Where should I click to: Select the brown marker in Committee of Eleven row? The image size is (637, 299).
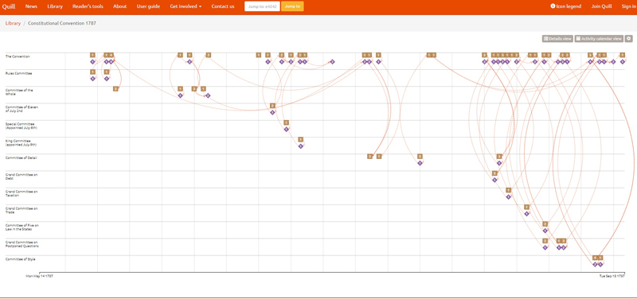click(x=272, y=106)
